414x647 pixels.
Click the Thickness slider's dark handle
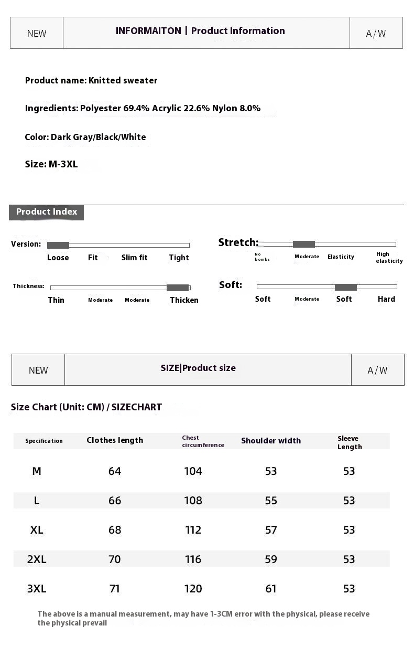(x=178, y=288)
